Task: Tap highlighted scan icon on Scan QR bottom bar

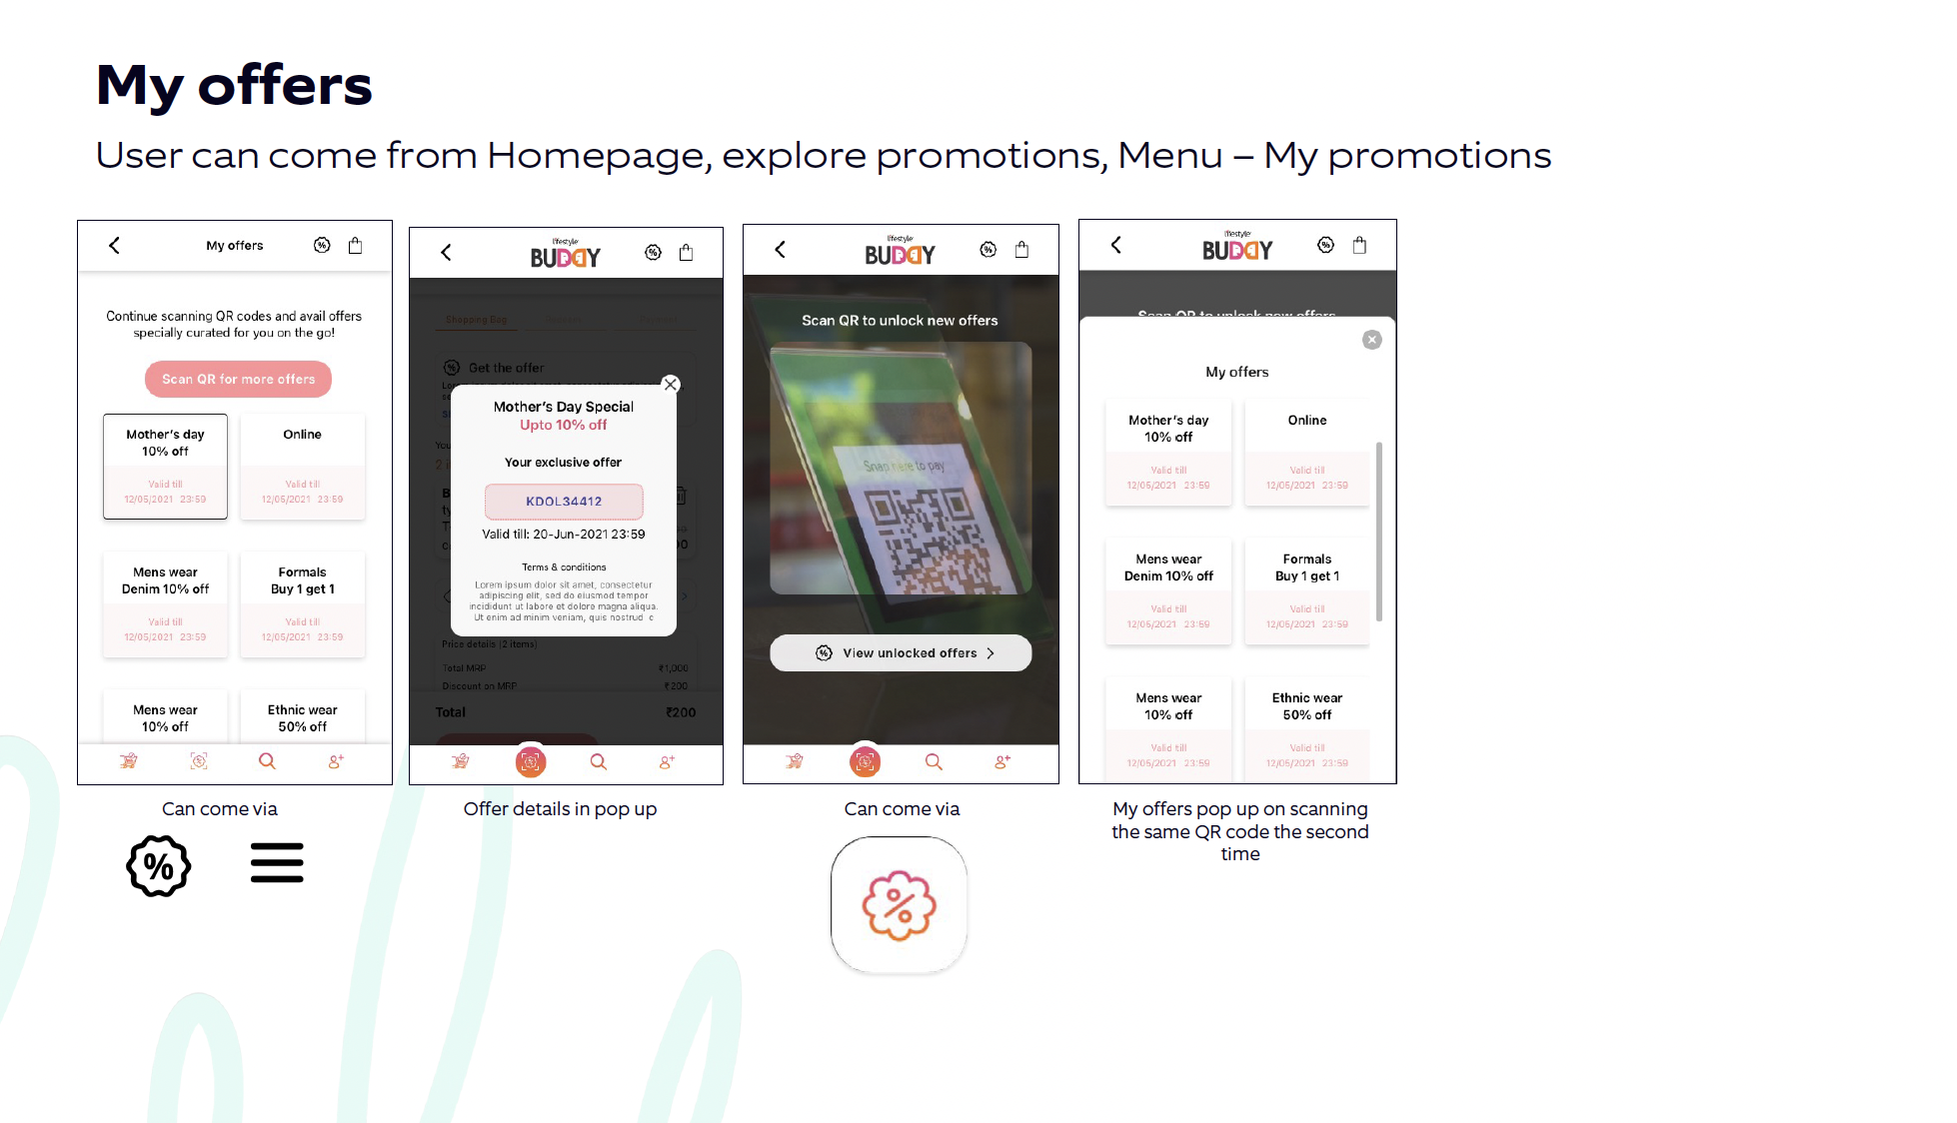Action: 865,762
